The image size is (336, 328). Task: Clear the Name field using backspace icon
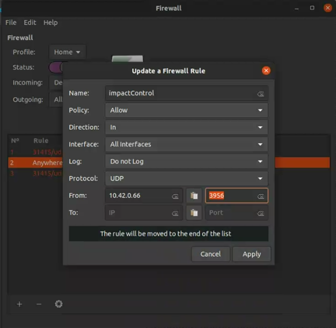260,93
